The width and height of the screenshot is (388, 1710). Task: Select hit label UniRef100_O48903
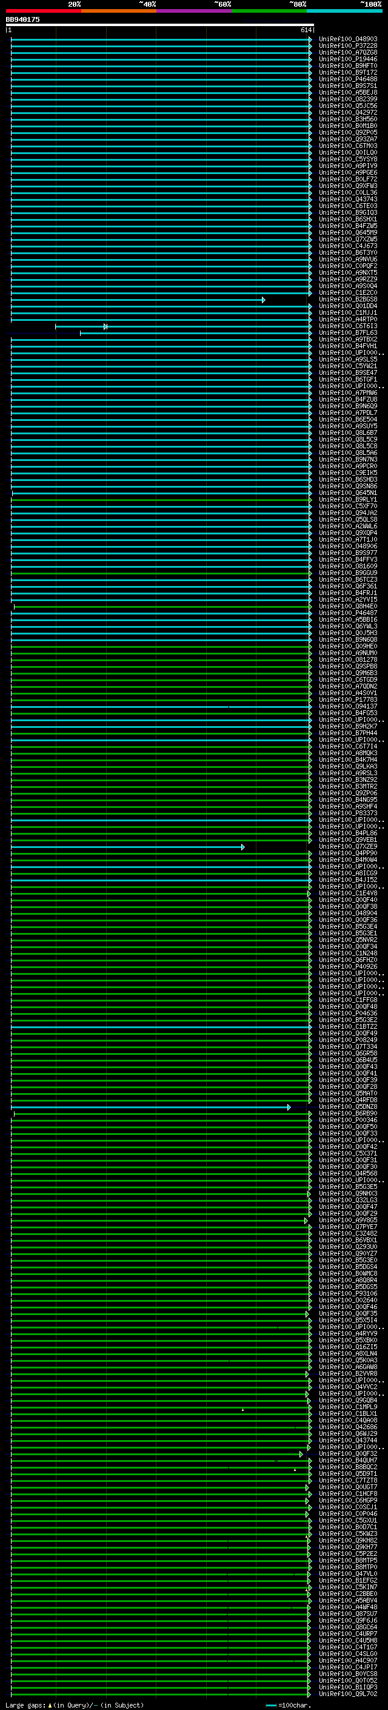point(348,39)
